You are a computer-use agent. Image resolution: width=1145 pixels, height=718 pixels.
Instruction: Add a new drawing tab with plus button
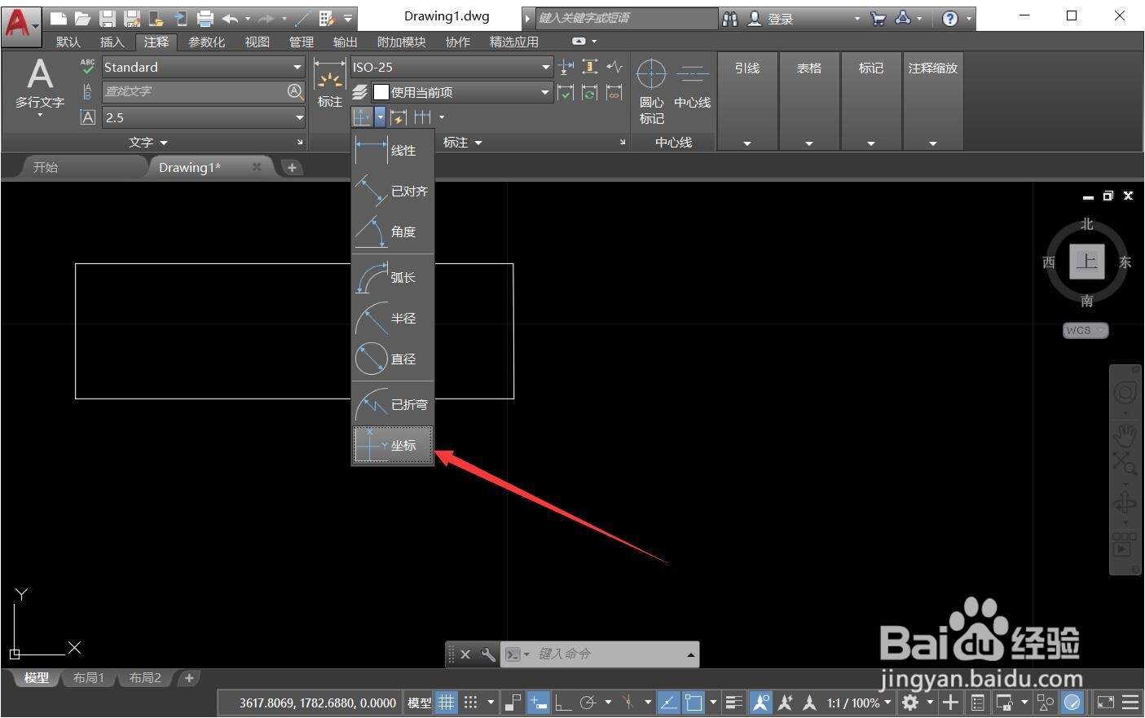[292, 167]
